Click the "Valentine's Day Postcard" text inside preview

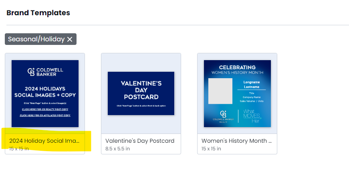point(141,90)
